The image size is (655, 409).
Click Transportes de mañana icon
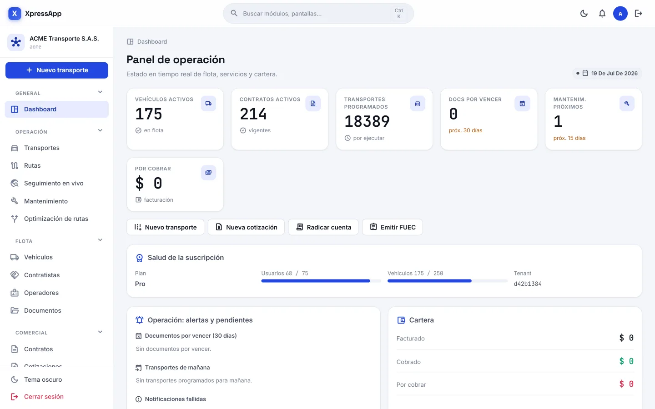coord(139,368)
